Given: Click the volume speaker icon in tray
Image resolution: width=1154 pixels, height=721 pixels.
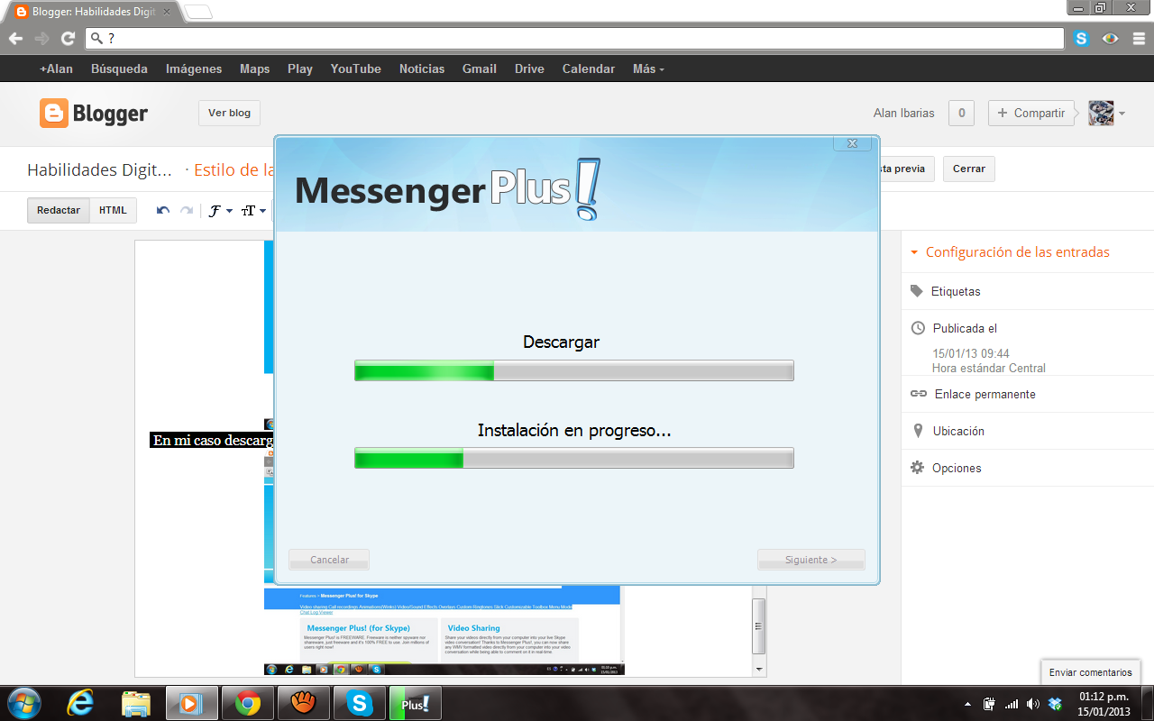Looking at the screenshot, I should coord(1032,704).
